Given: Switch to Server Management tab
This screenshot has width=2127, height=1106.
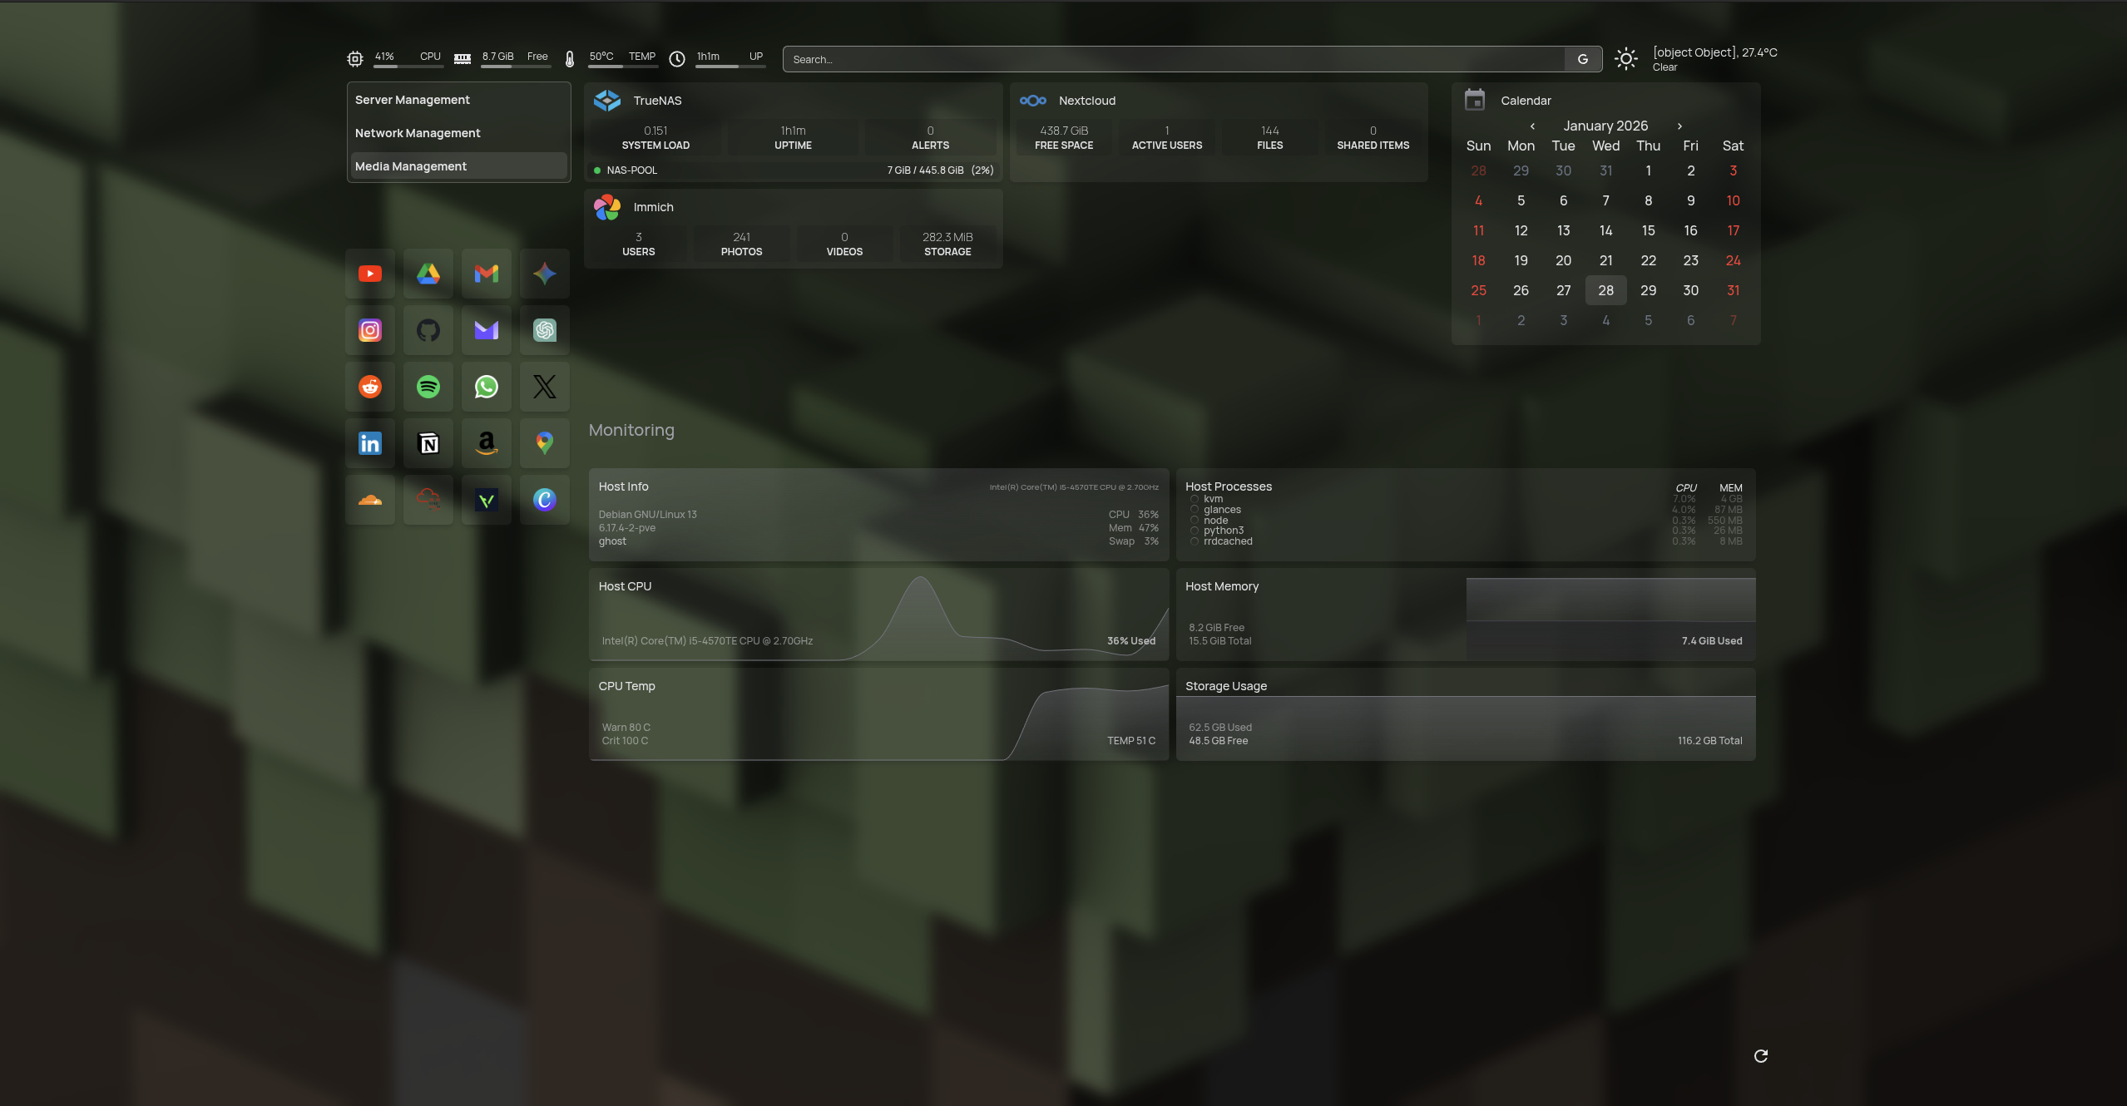Looking at the screenshot, I should click(459, 100).
